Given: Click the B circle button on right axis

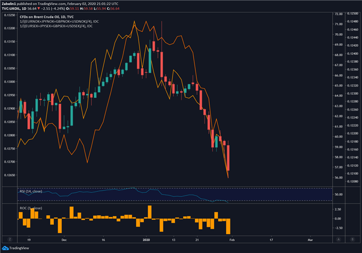Looking at the screenshot, I should [x=352, y=239].
